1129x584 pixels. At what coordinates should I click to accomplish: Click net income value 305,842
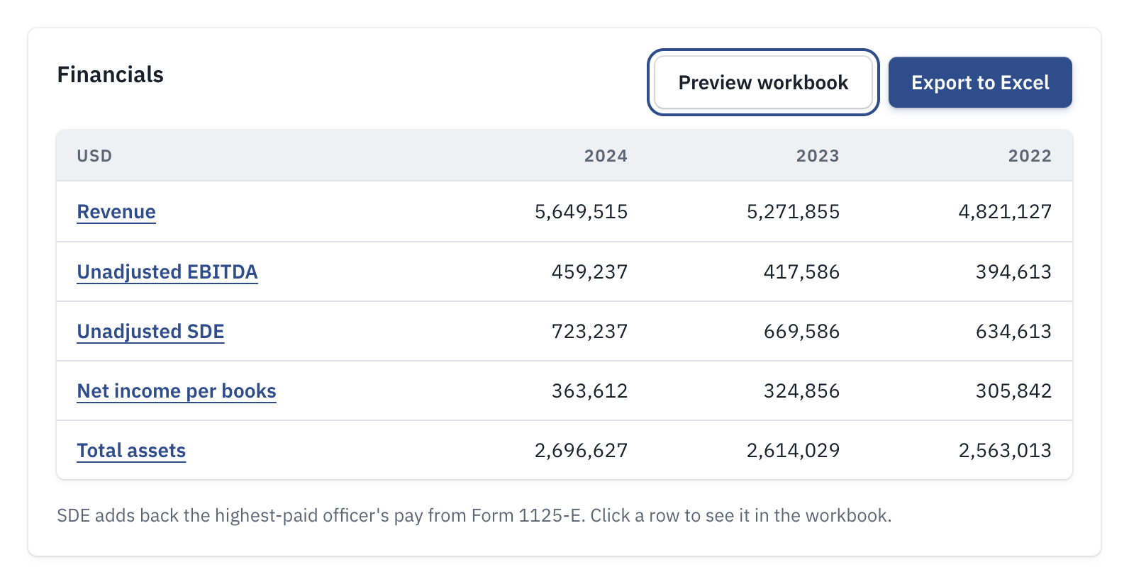tap(1014, 391)
